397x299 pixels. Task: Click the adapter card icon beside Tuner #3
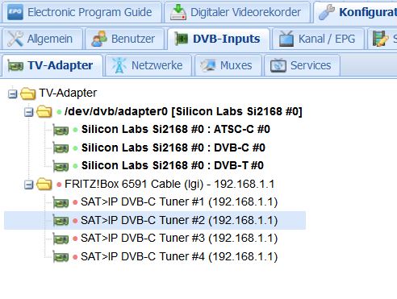point(61,239)
